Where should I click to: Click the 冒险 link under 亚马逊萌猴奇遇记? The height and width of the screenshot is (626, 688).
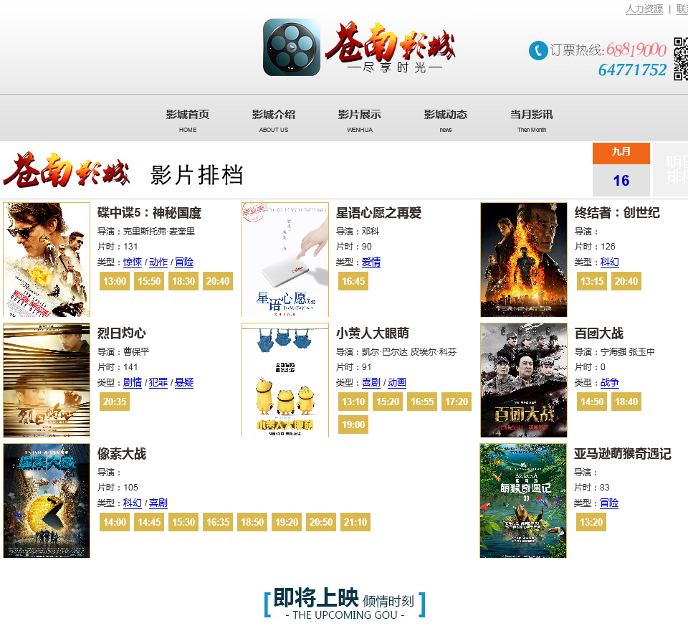[x=609, y=503]
